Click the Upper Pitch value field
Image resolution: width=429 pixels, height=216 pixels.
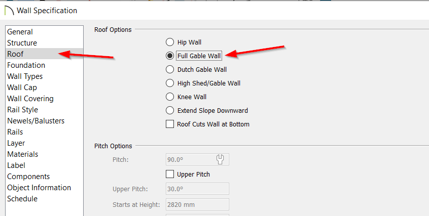pos(197,189)
